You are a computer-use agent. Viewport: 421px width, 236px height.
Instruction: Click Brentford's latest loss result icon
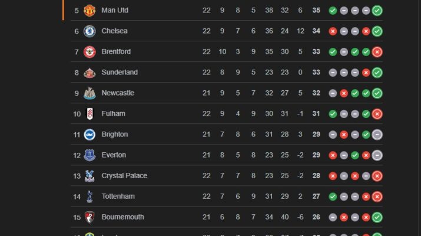377,52
